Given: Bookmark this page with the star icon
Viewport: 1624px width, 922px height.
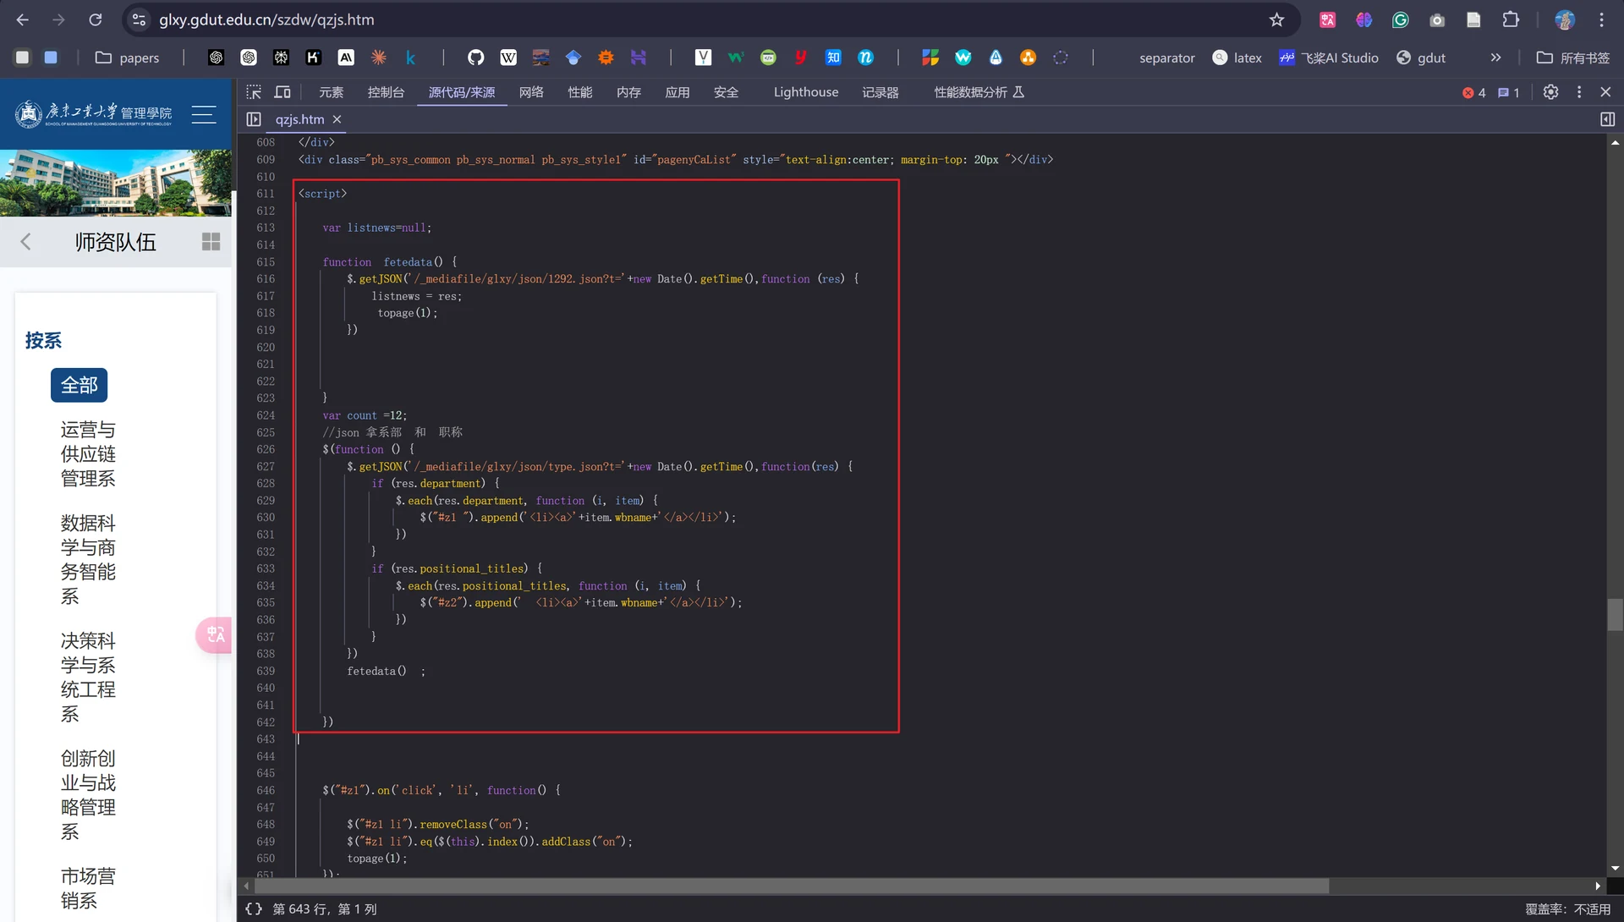Looking at the screenshot, I should point(1276,19).
